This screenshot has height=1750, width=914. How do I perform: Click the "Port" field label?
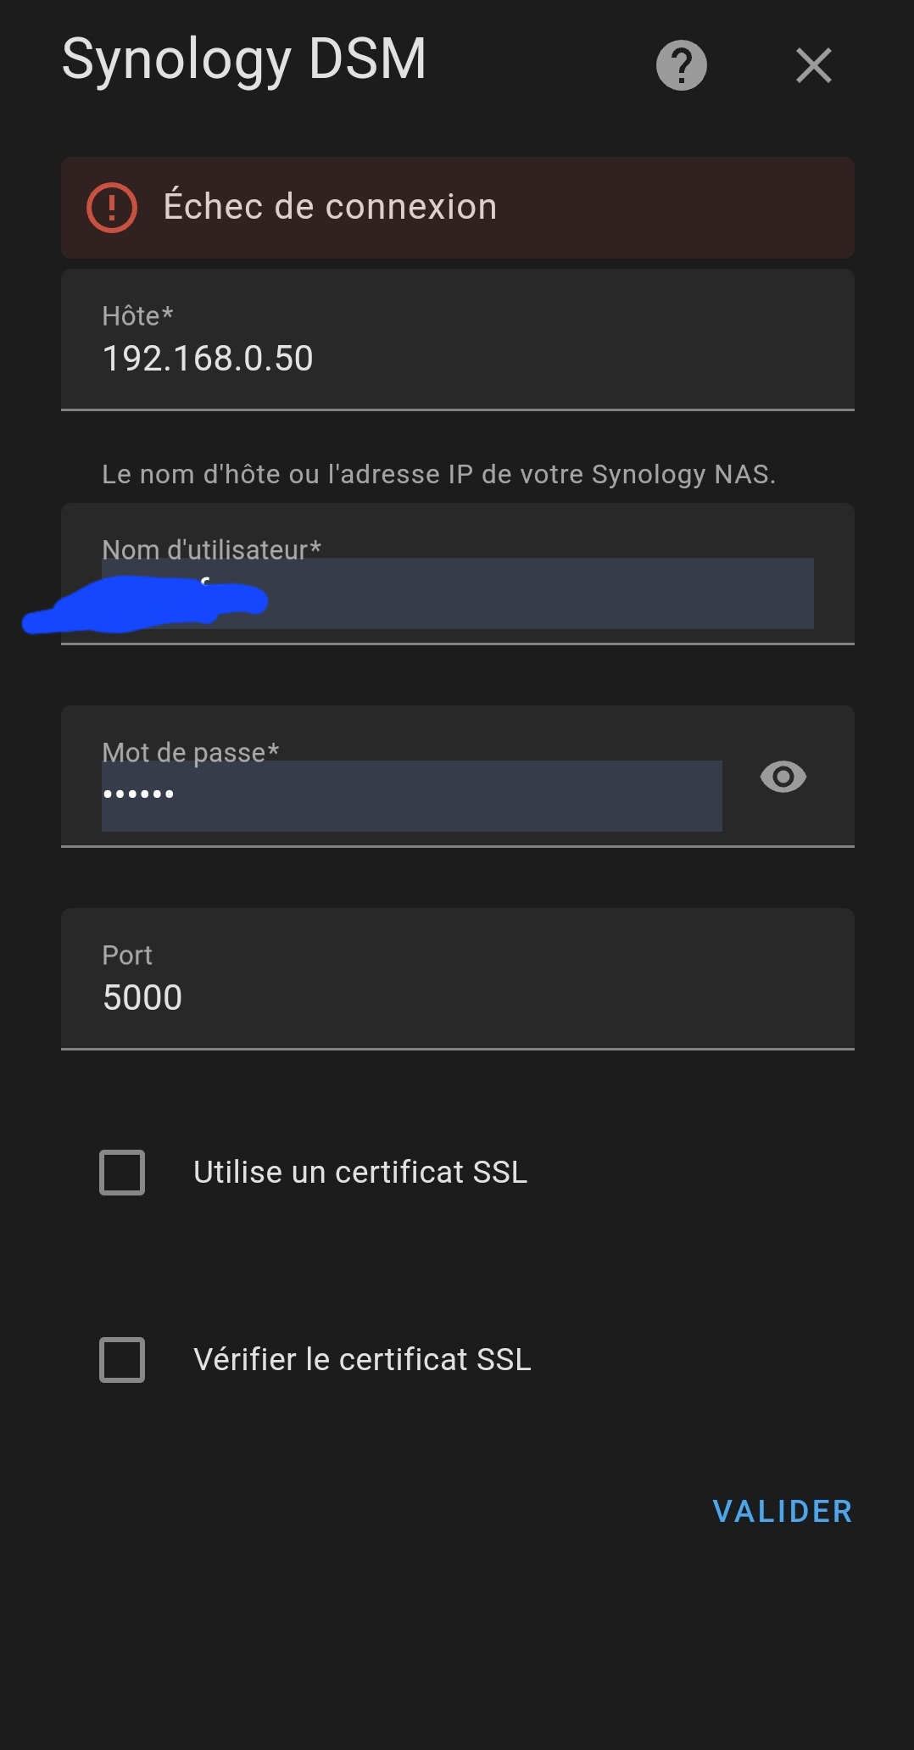(x=127, y=956)
